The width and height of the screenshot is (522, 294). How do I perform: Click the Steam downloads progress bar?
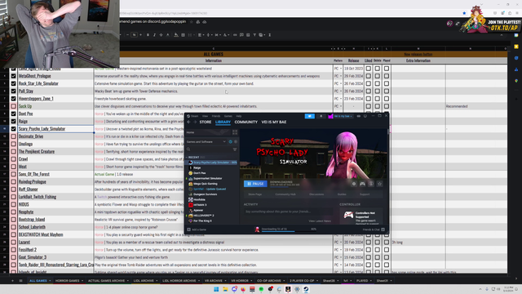click(x=278, y=230)
